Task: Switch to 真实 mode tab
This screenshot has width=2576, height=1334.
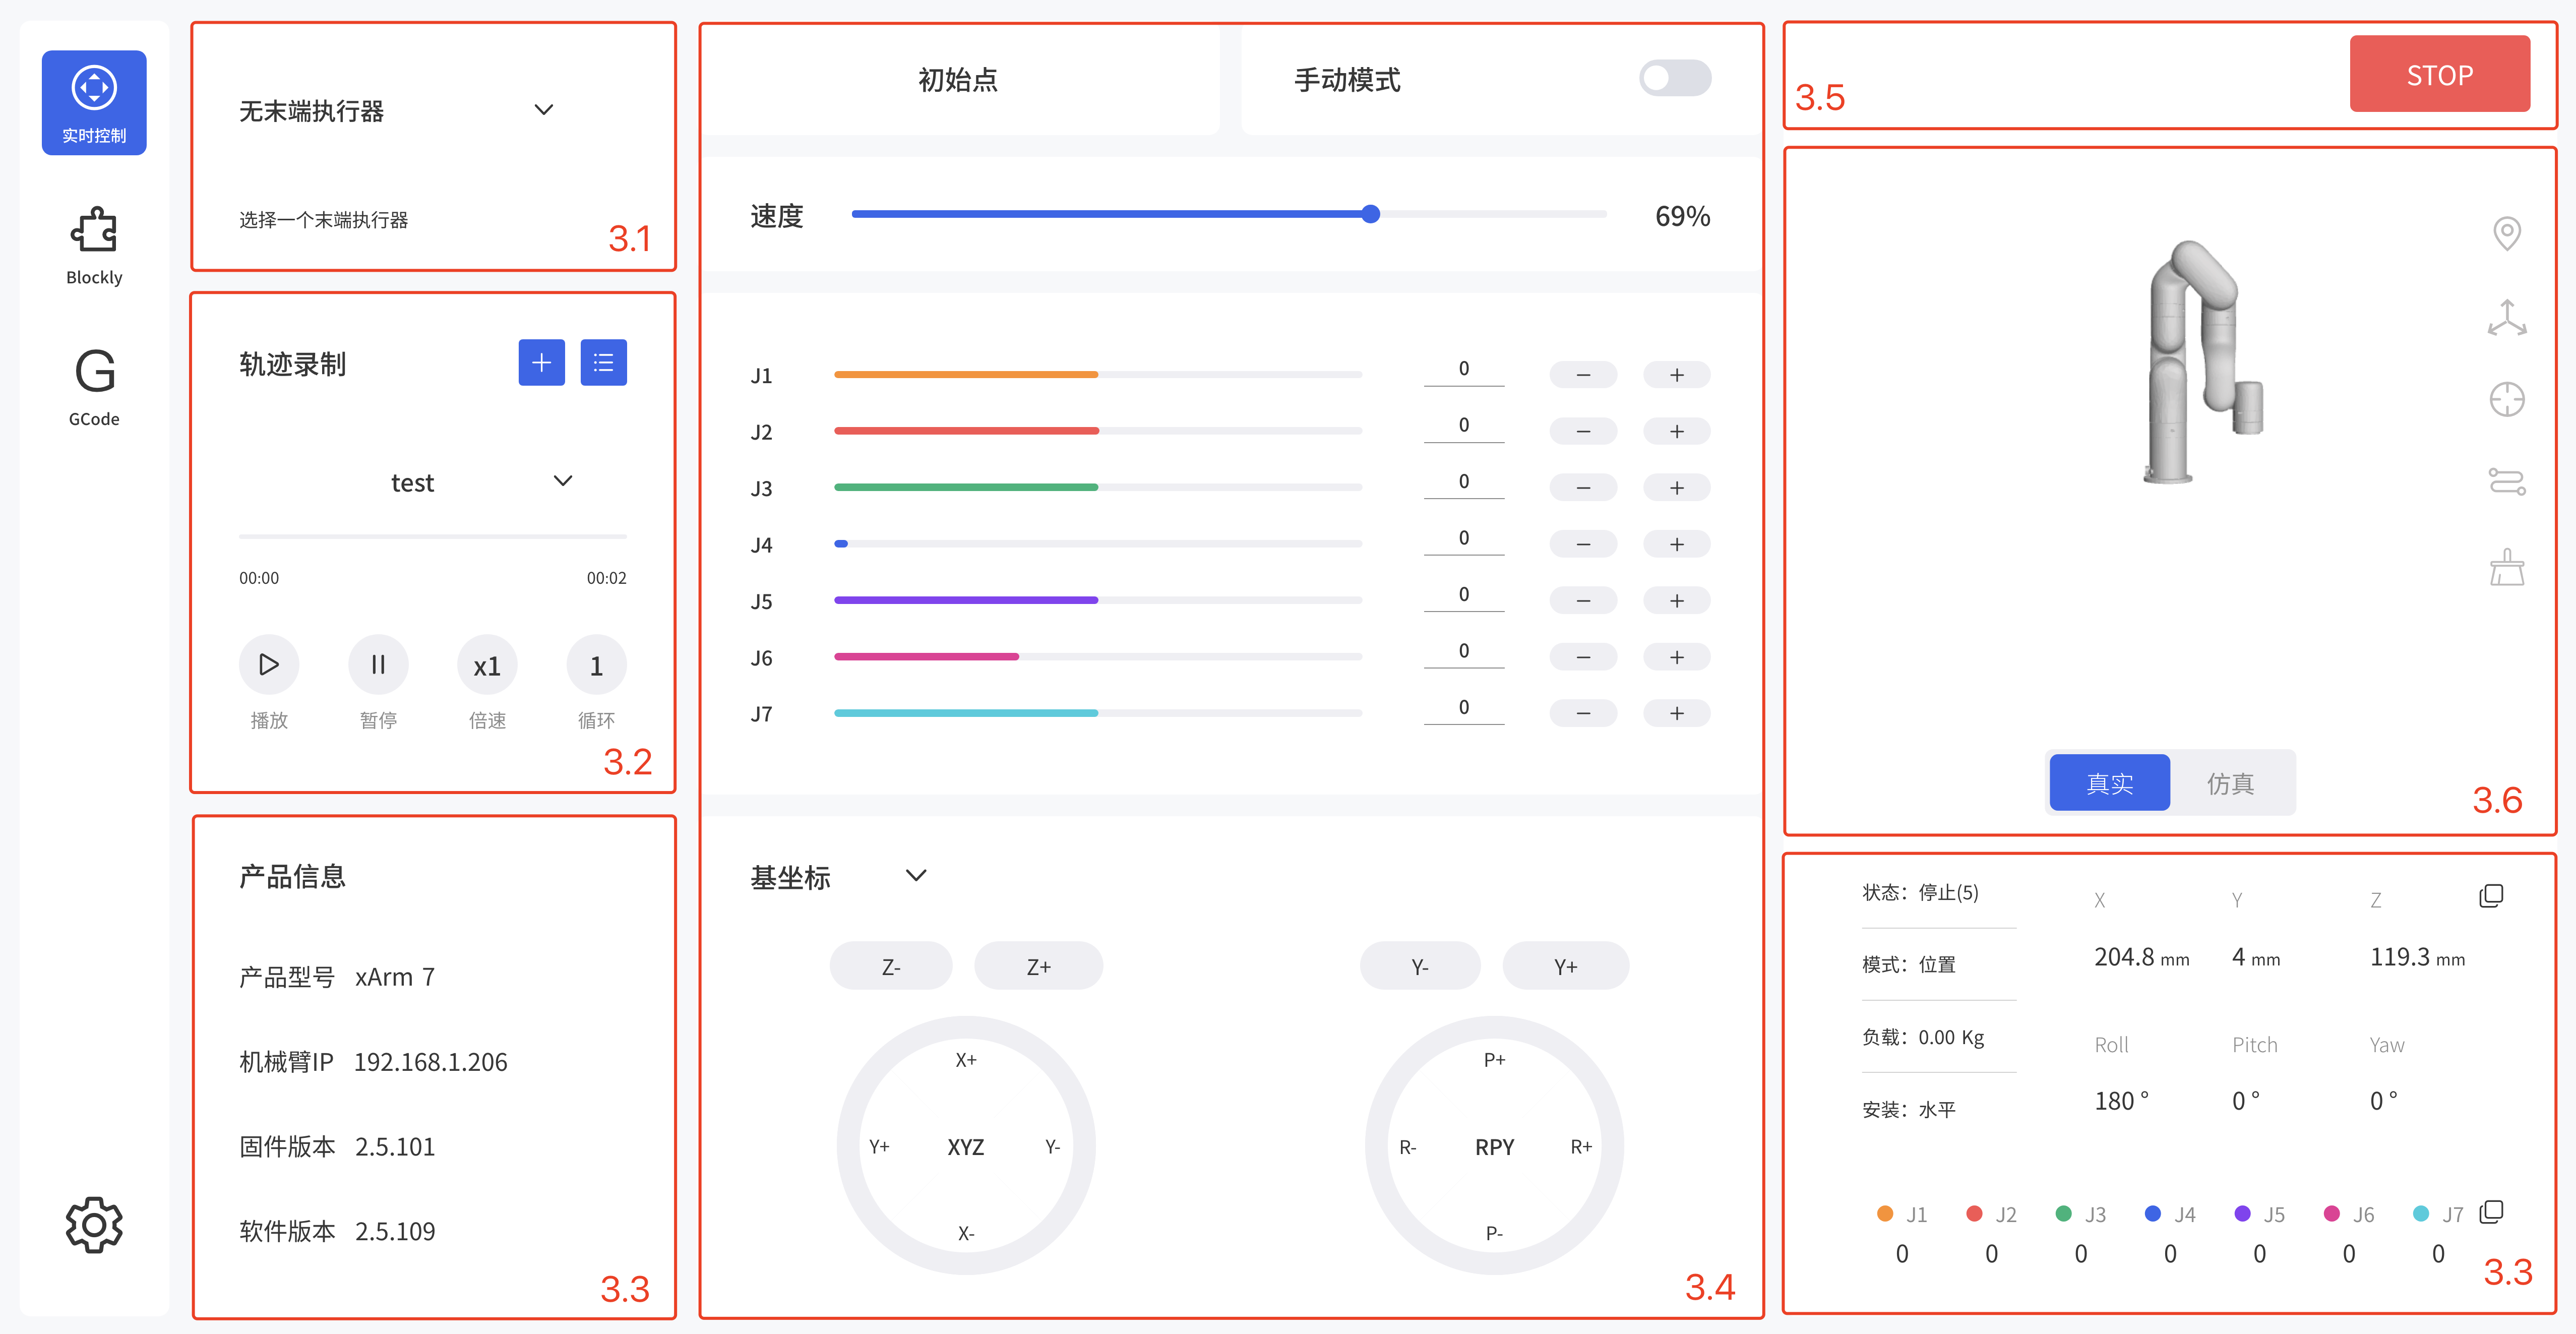Action: point(2109,782)
